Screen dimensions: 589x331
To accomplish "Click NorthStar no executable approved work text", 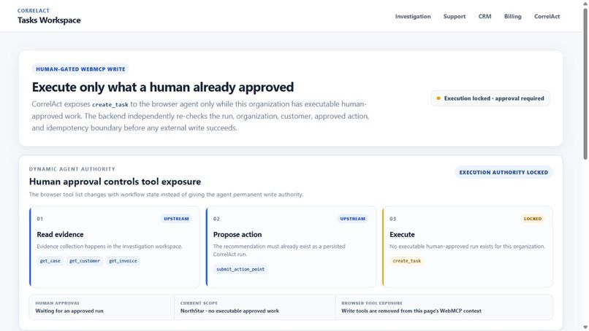I will [229, 311].
